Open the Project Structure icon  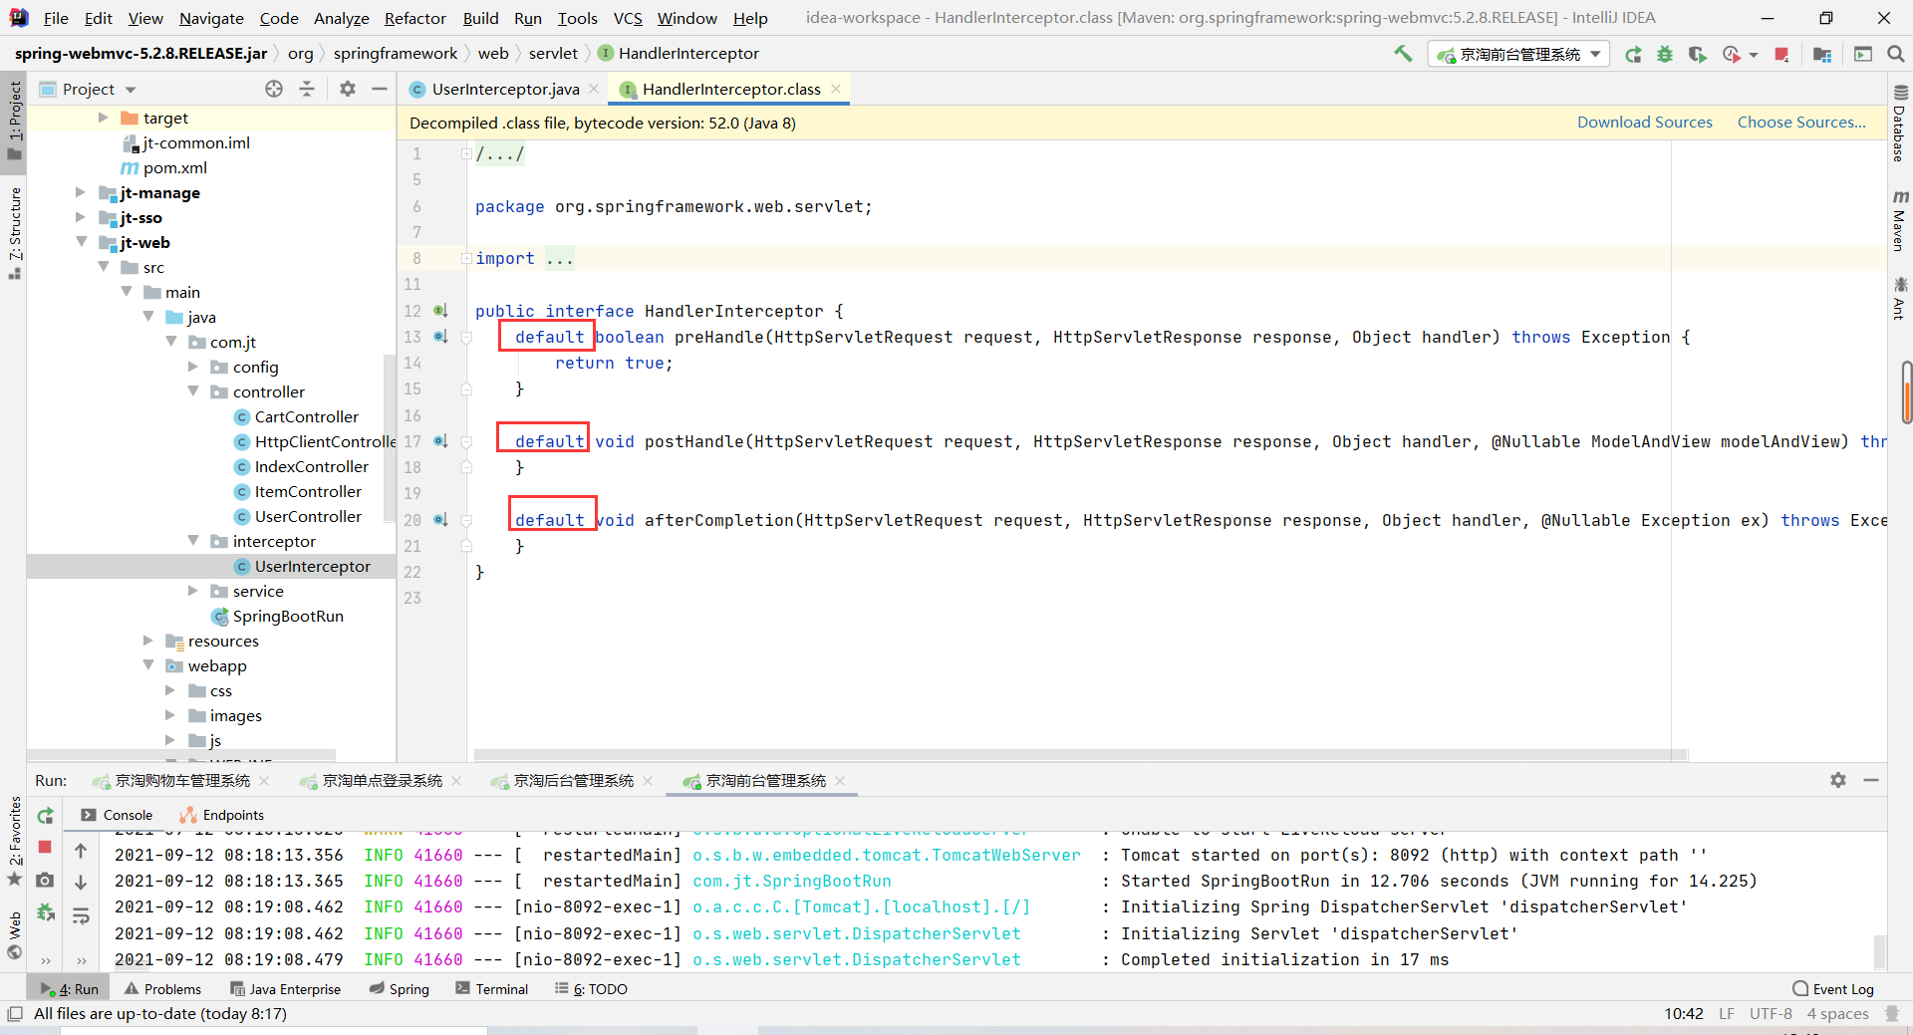[x=1822, y=54]
